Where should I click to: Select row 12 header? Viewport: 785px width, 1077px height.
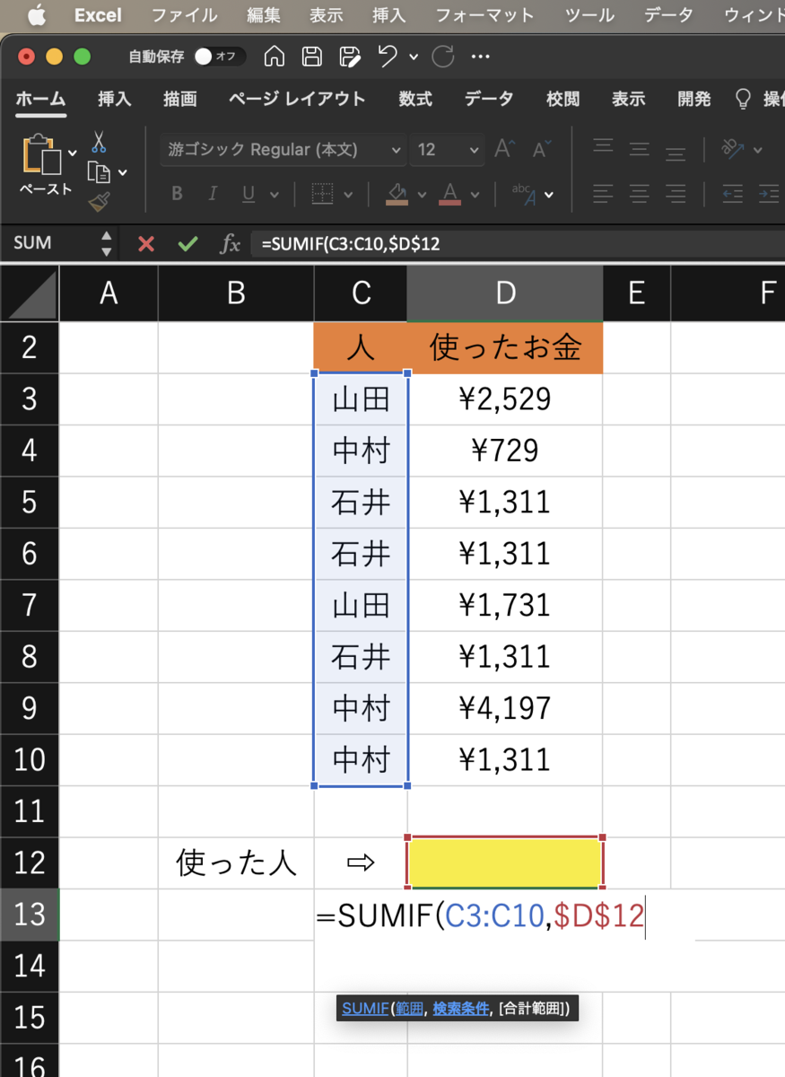tap(30, 863)
